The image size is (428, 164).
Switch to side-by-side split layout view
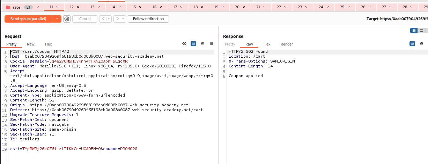click(414, 31)
